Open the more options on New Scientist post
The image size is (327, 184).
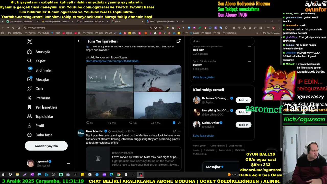pyautogui.click(x=180, y=131)
